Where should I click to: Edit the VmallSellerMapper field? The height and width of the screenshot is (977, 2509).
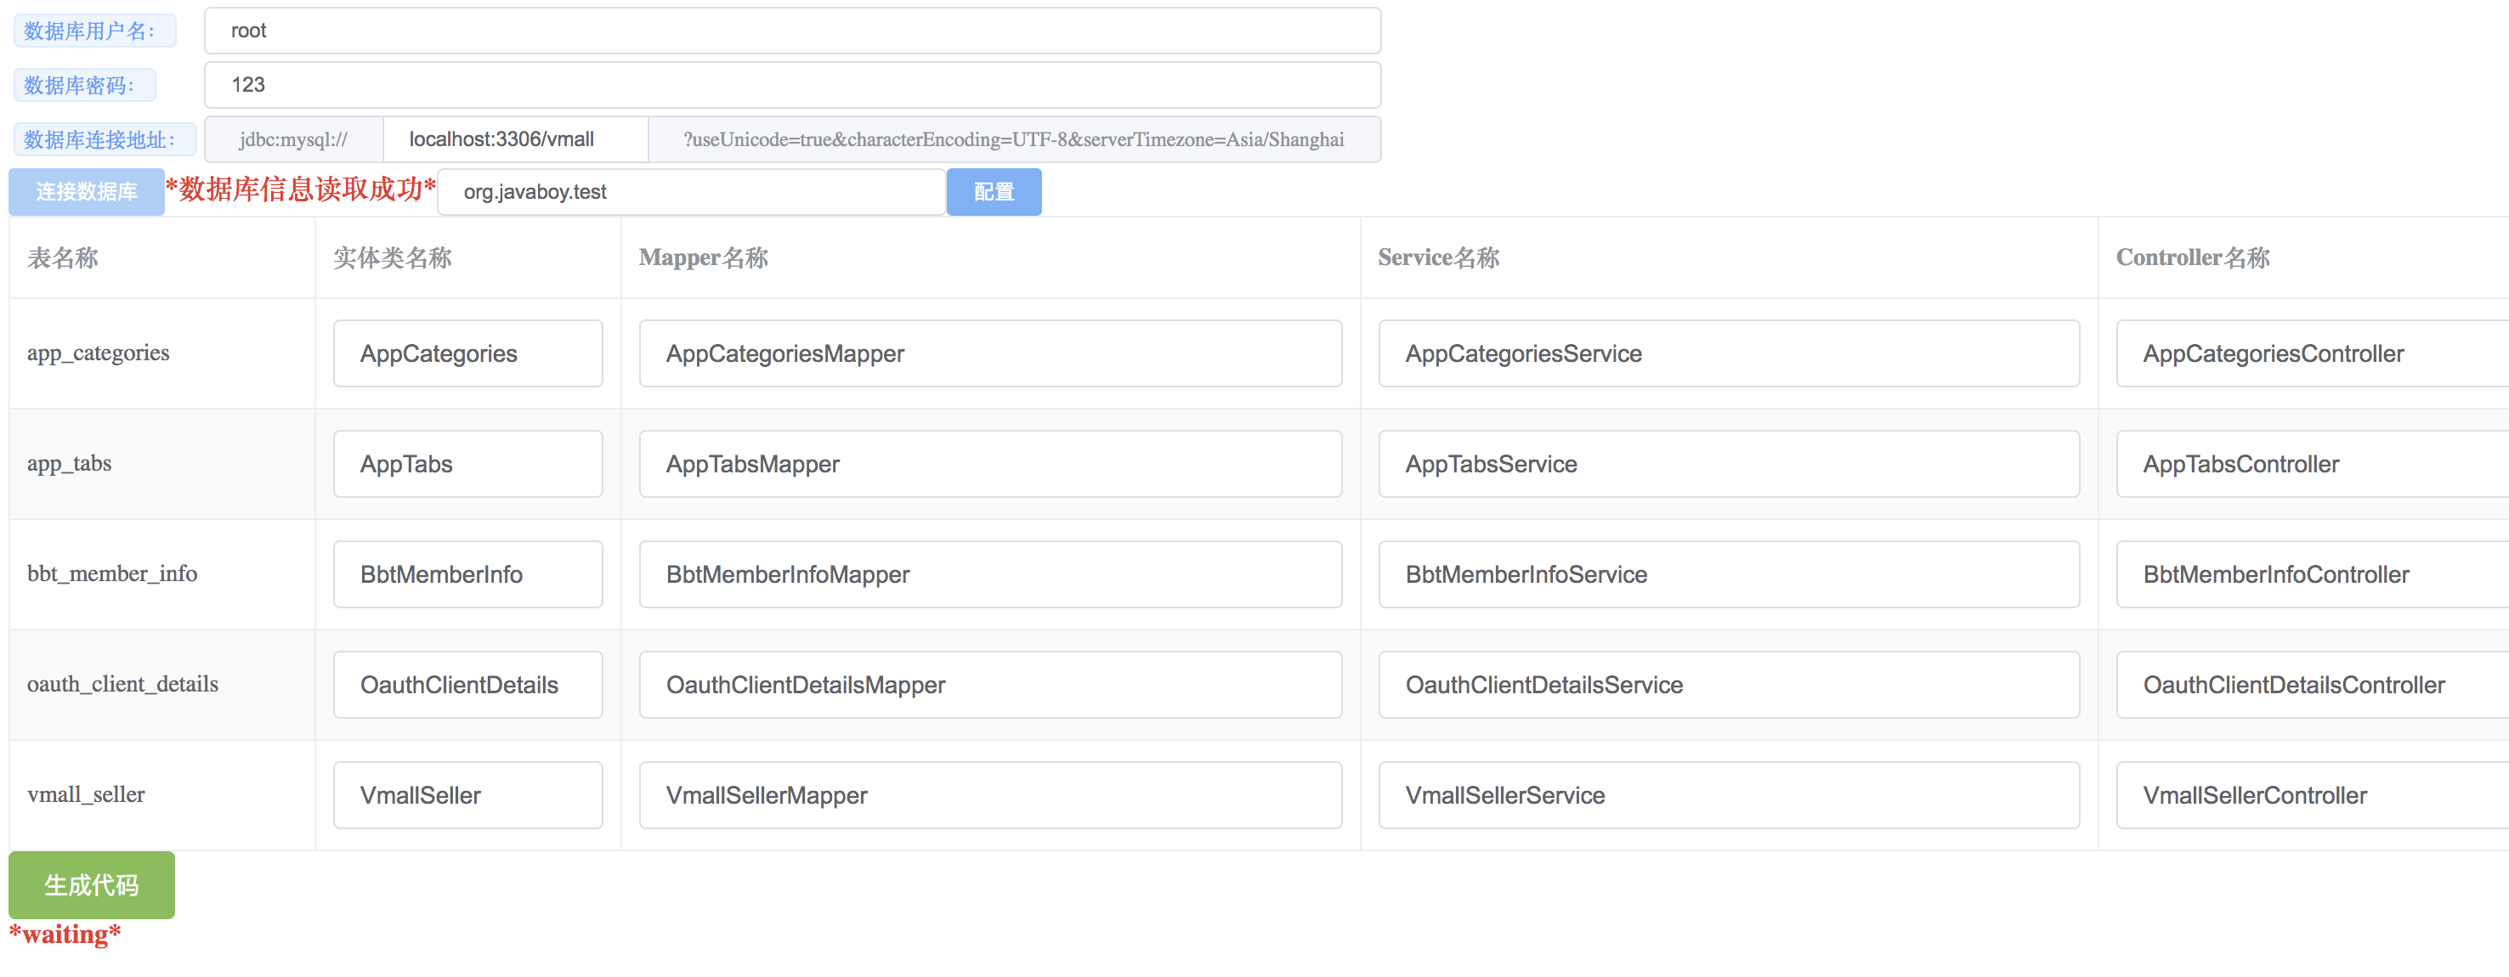coord(989,795)
